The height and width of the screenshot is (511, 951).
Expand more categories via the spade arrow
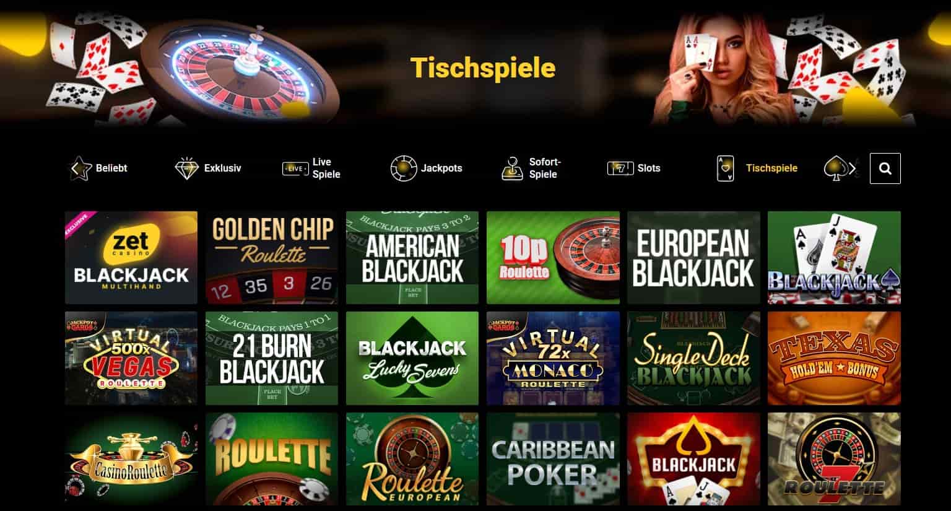(840, 168)
